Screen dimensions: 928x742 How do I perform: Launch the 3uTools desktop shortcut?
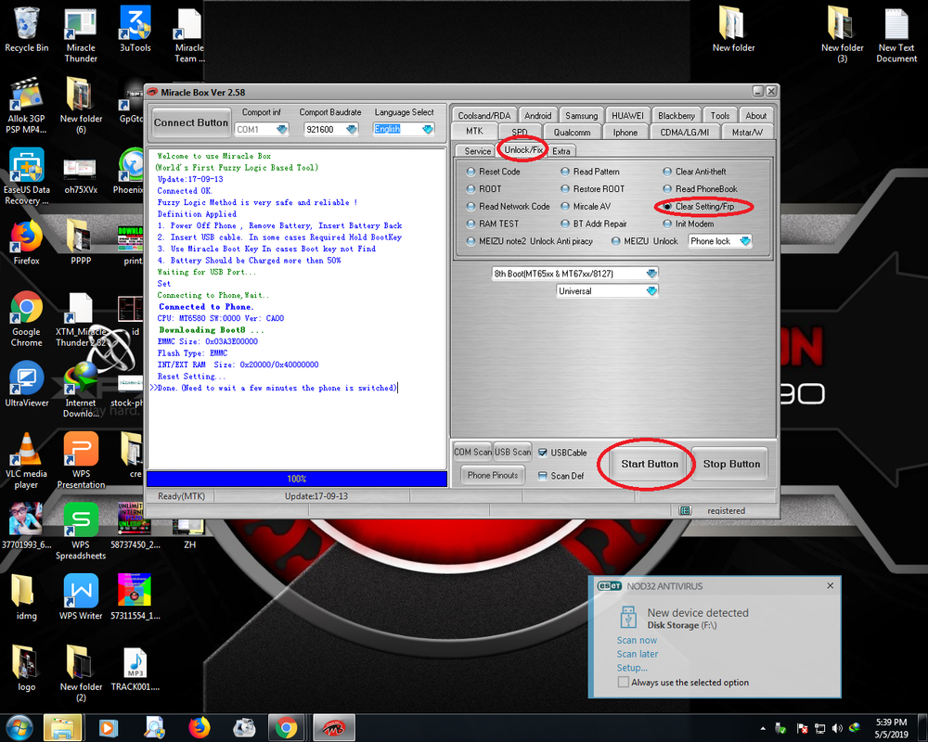pos(135,30)
